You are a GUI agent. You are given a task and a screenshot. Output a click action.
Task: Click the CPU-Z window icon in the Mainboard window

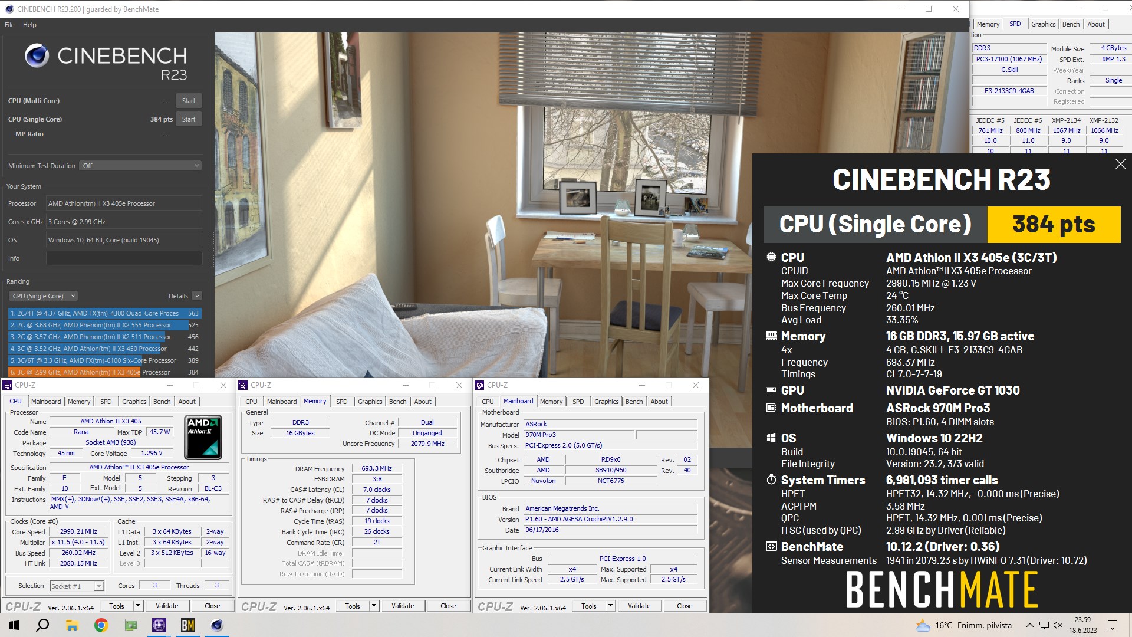click(479, 385)
